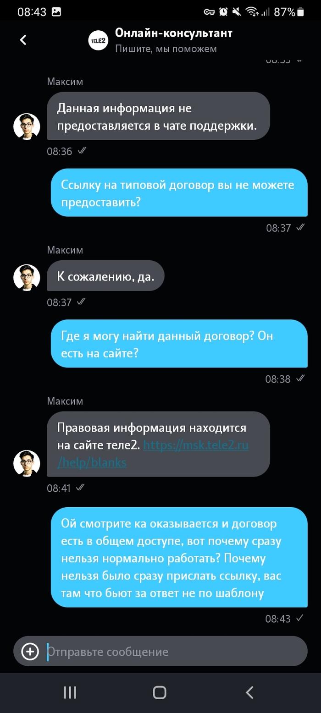Tap the gallery notification icon
Image resolution: width=321 pixels, height=713 pixels.
pyautogui.click(x=56, y=12)
